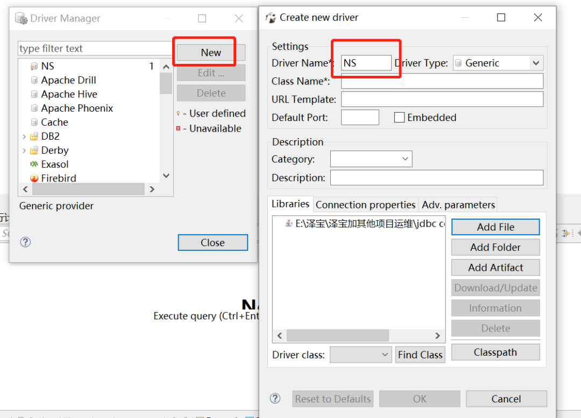The image size is (581, 418).
Task: Click the libraries list horizontal scrollbar thumb
Action: [x=337, y=335]
